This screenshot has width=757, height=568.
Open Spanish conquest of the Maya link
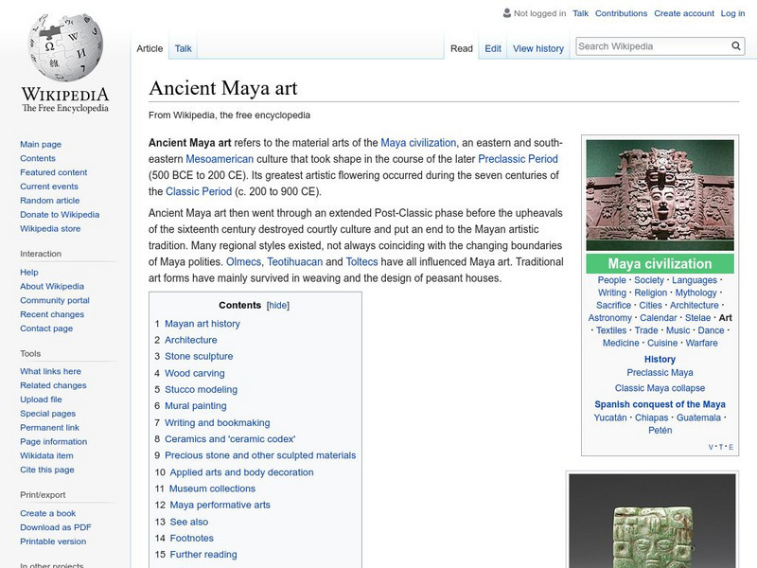coord(660,404)
